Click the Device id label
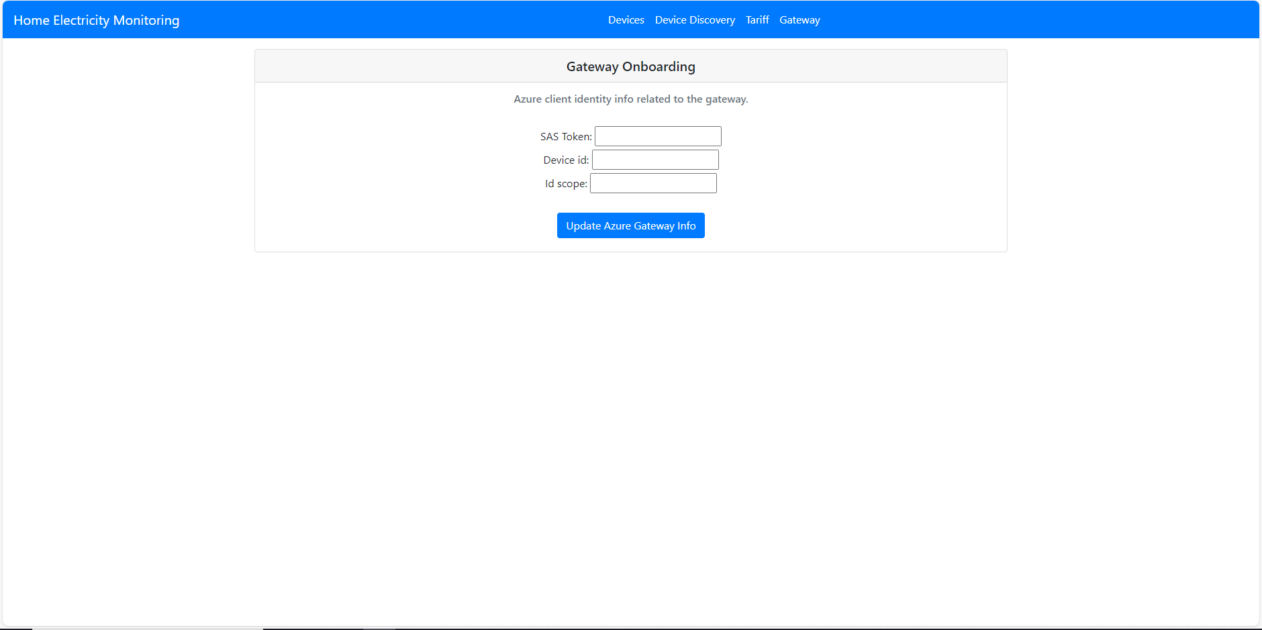Screen dimensions: 1262x630 click(x=565, y=160)
